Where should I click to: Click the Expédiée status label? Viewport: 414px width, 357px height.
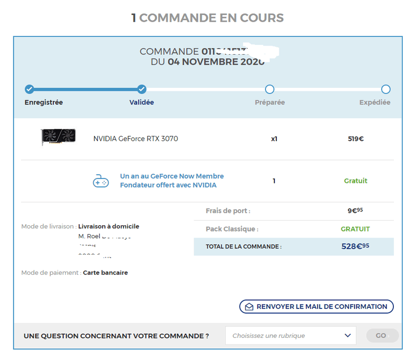[x=375, y=102]
